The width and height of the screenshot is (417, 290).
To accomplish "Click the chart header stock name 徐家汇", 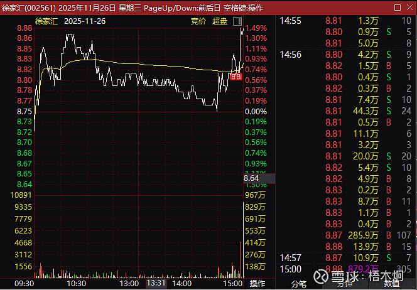I will pos(46,21).
